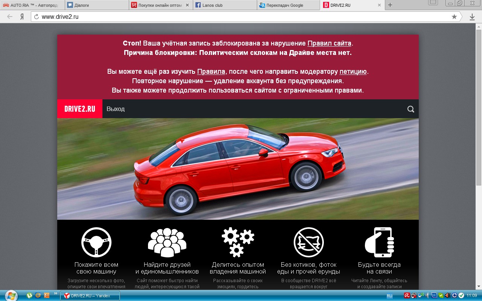The image size is (482, 301).
Task: Click the Причина блокировки line text
Action: pyautogui.click(x=238, y=53)
